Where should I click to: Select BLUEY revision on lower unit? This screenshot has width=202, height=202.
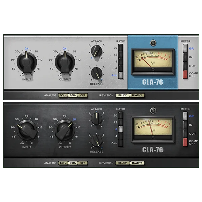pos(123,163)
